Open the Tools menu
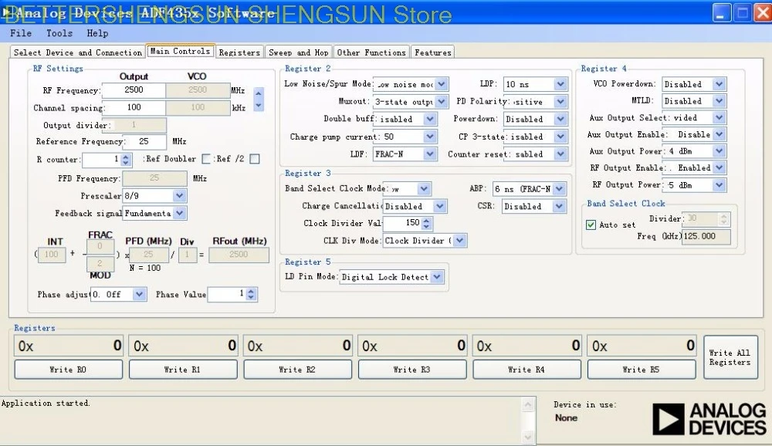The height and width of the screenshot is (446, 772). click(59, 33)
